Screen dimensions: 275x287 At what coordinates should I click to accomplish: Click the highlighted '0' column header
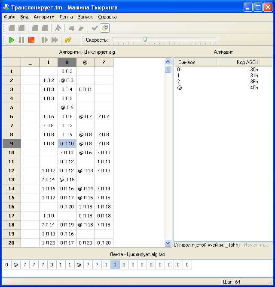click(67, 62)
